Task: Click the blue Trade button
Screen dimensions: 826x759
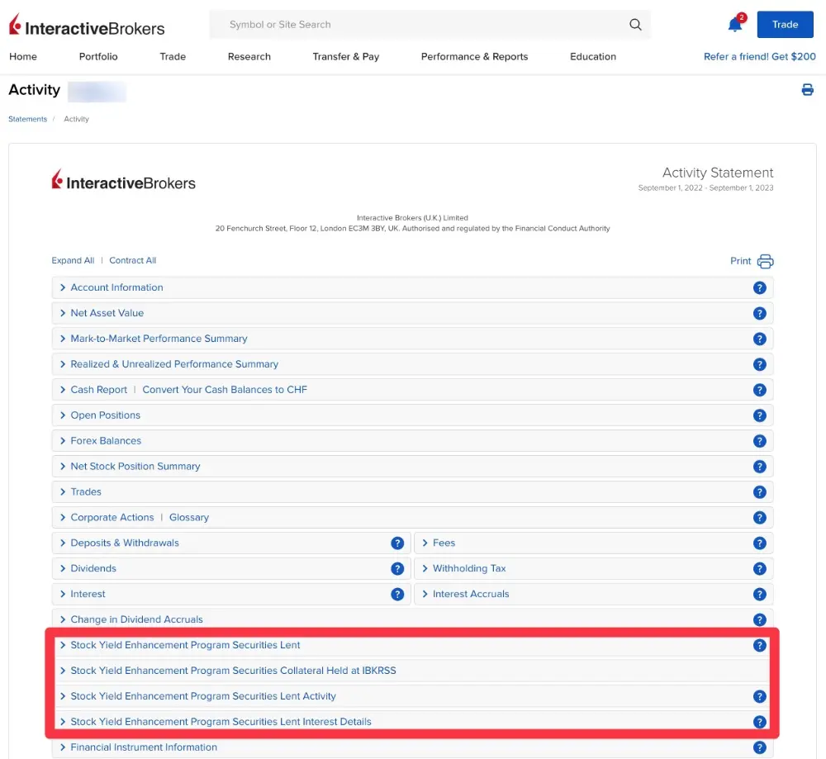Action: (785, 24)
